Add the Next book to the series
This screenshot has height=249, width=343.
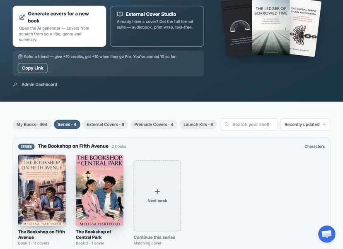point(157,196)
